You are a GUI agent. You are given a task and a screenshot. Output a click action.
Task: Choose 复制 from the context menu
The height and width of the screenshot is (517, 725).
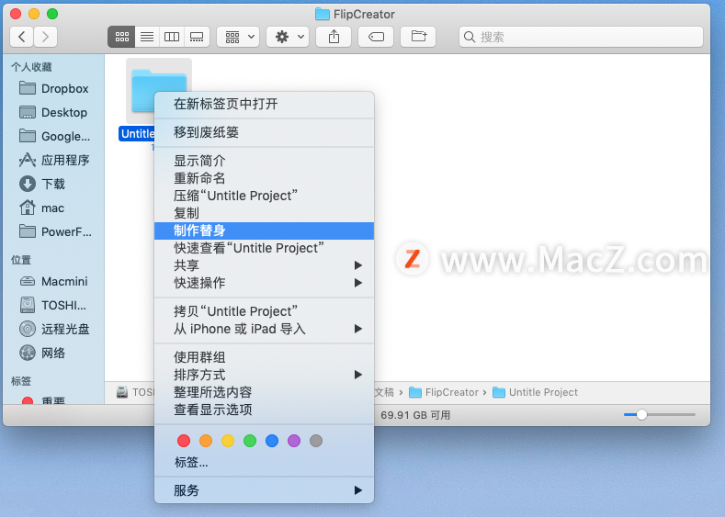pos(264,213)
